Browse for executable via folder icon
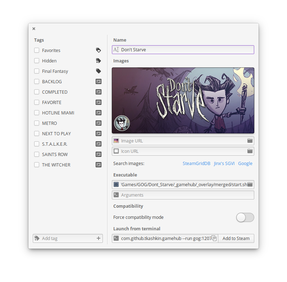 tap(250, 184)
